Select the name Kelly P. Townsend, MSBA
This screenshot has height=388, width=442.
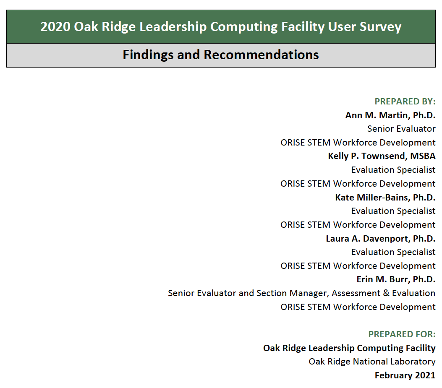coord(382,156)
